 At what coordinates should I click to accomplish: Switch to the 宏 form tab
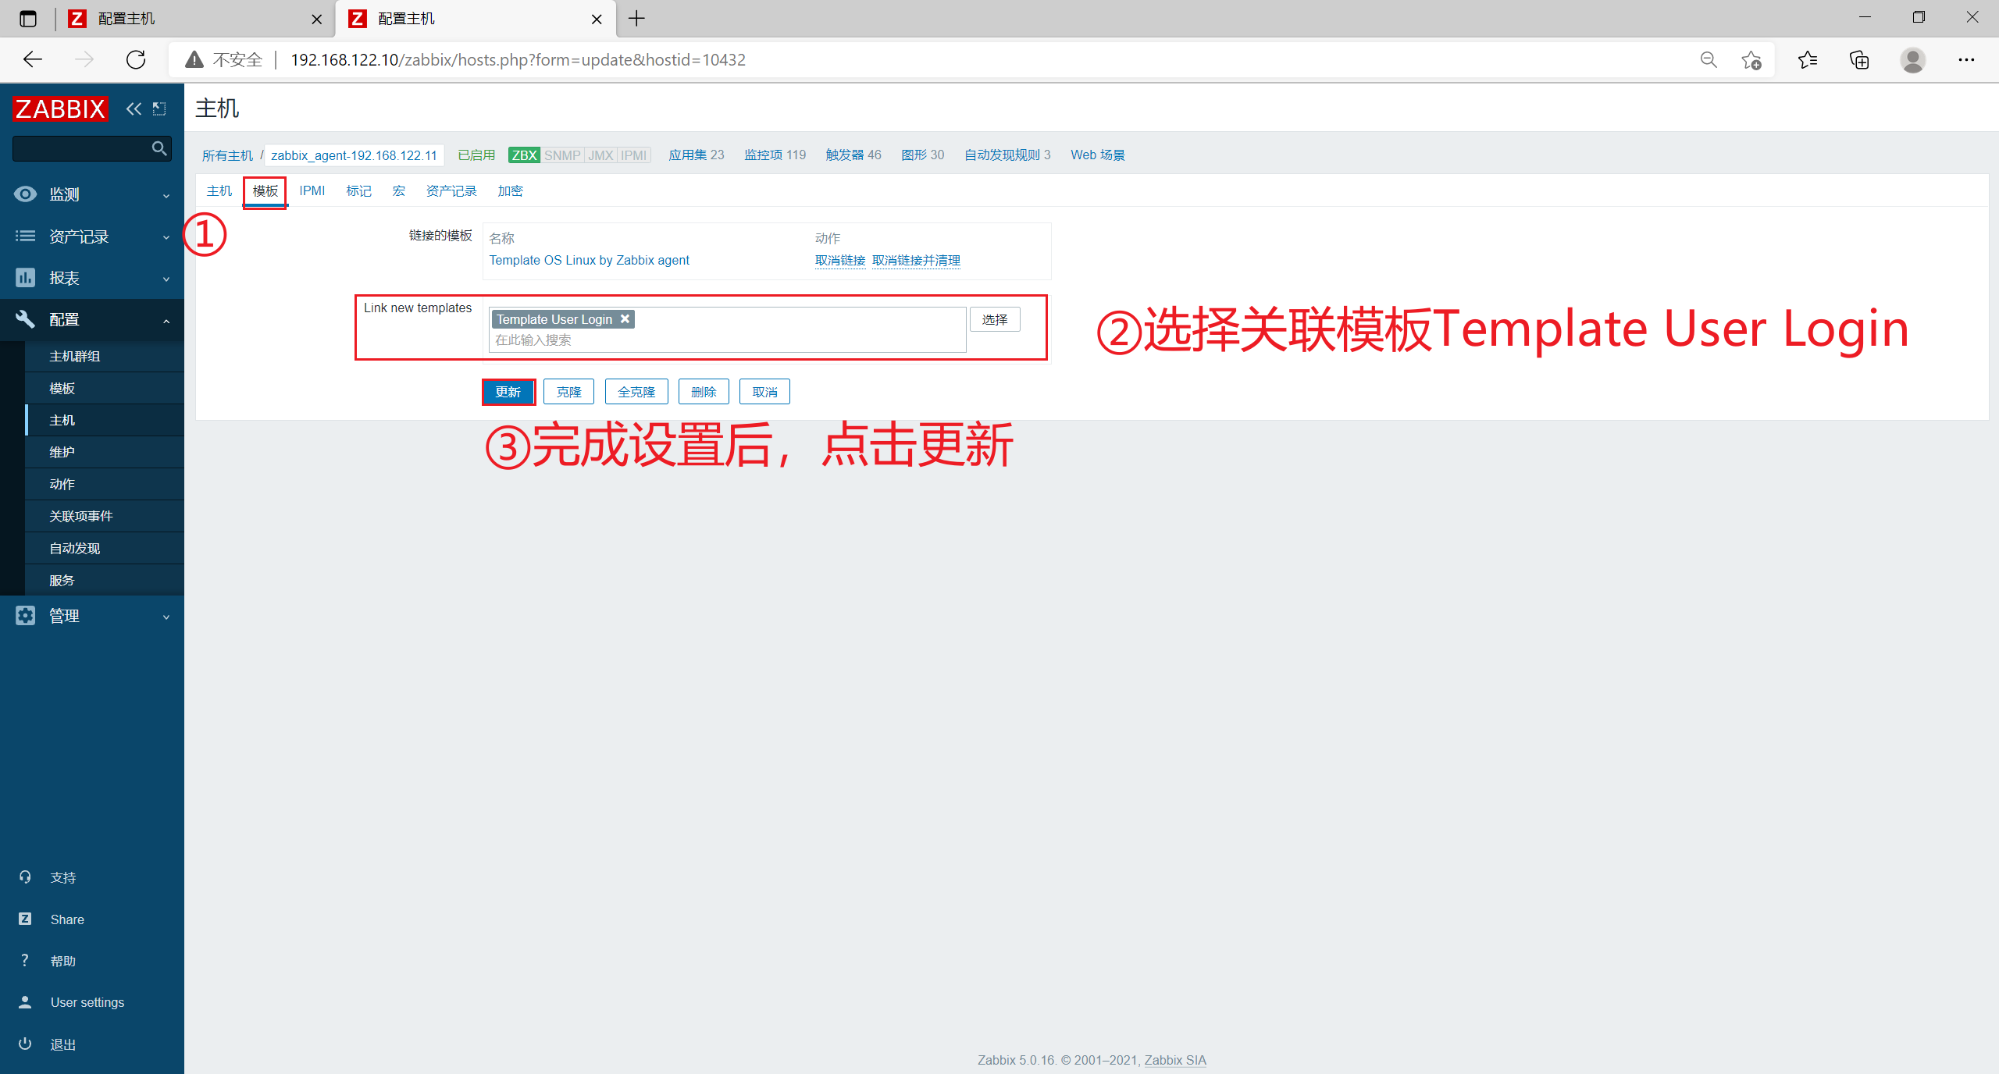click(x=399, y=190)
